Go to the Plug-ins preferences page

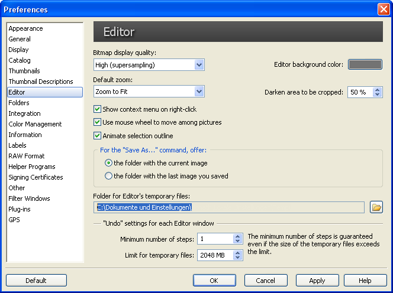pos(20,209)
